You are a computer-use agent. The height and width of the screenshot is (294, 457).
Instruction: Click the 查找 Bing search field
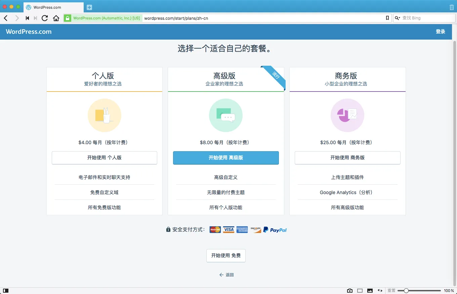tap(427, 18)
